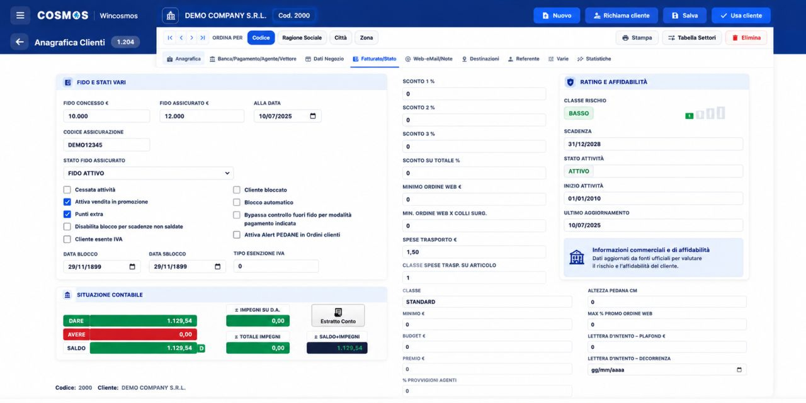Image resolution: width=806 pixels, height=403 pixels.
Task: Click Sconto 1 % field
Action: (474, 94)
